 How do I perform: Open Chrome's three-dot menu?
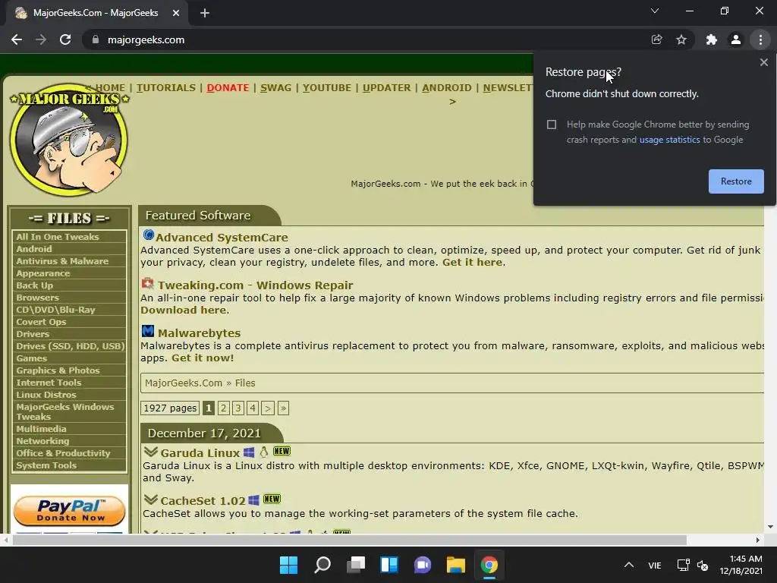(x=760, y=39)
